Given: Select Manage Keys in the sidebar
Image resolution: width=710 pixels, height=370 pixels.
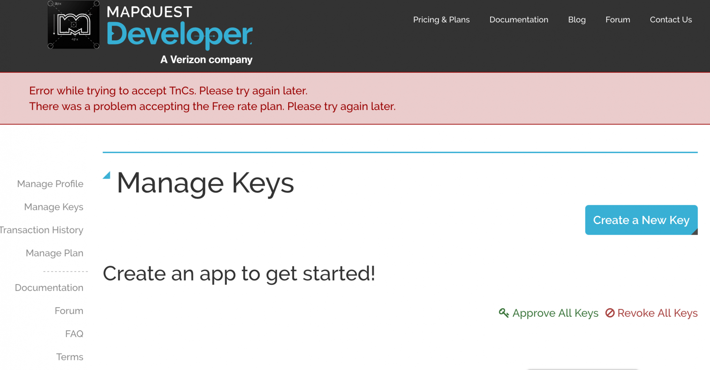Looking at the screenshot, I should pos(54,207).
